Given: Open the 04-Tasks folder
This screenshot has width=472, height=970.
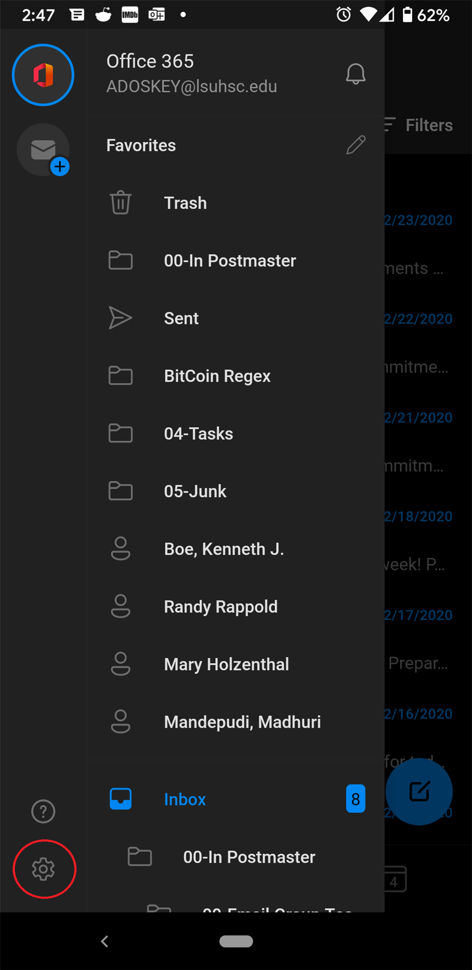Looking at the screenshot, I should [x=198, y=434].
